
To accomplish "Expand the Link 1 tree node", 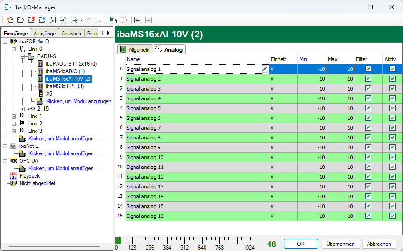I will (x=14, y=116).
